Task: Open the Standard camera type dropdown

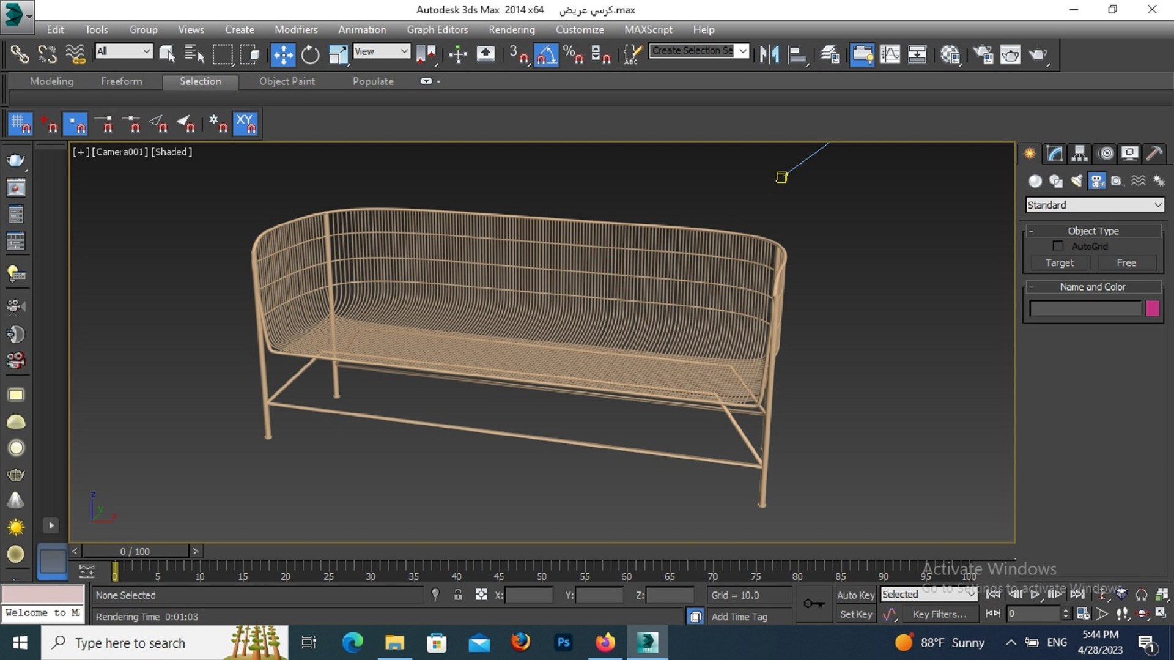Action: coord(1095,205)
